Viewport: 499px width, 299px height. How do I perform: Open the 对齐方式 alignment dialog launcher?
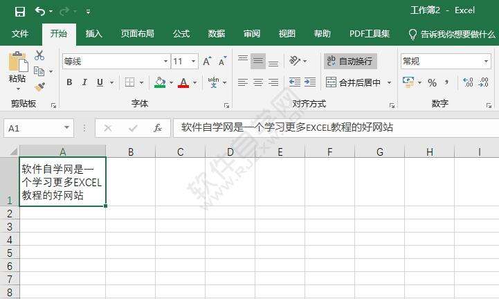tap(392, 106)
